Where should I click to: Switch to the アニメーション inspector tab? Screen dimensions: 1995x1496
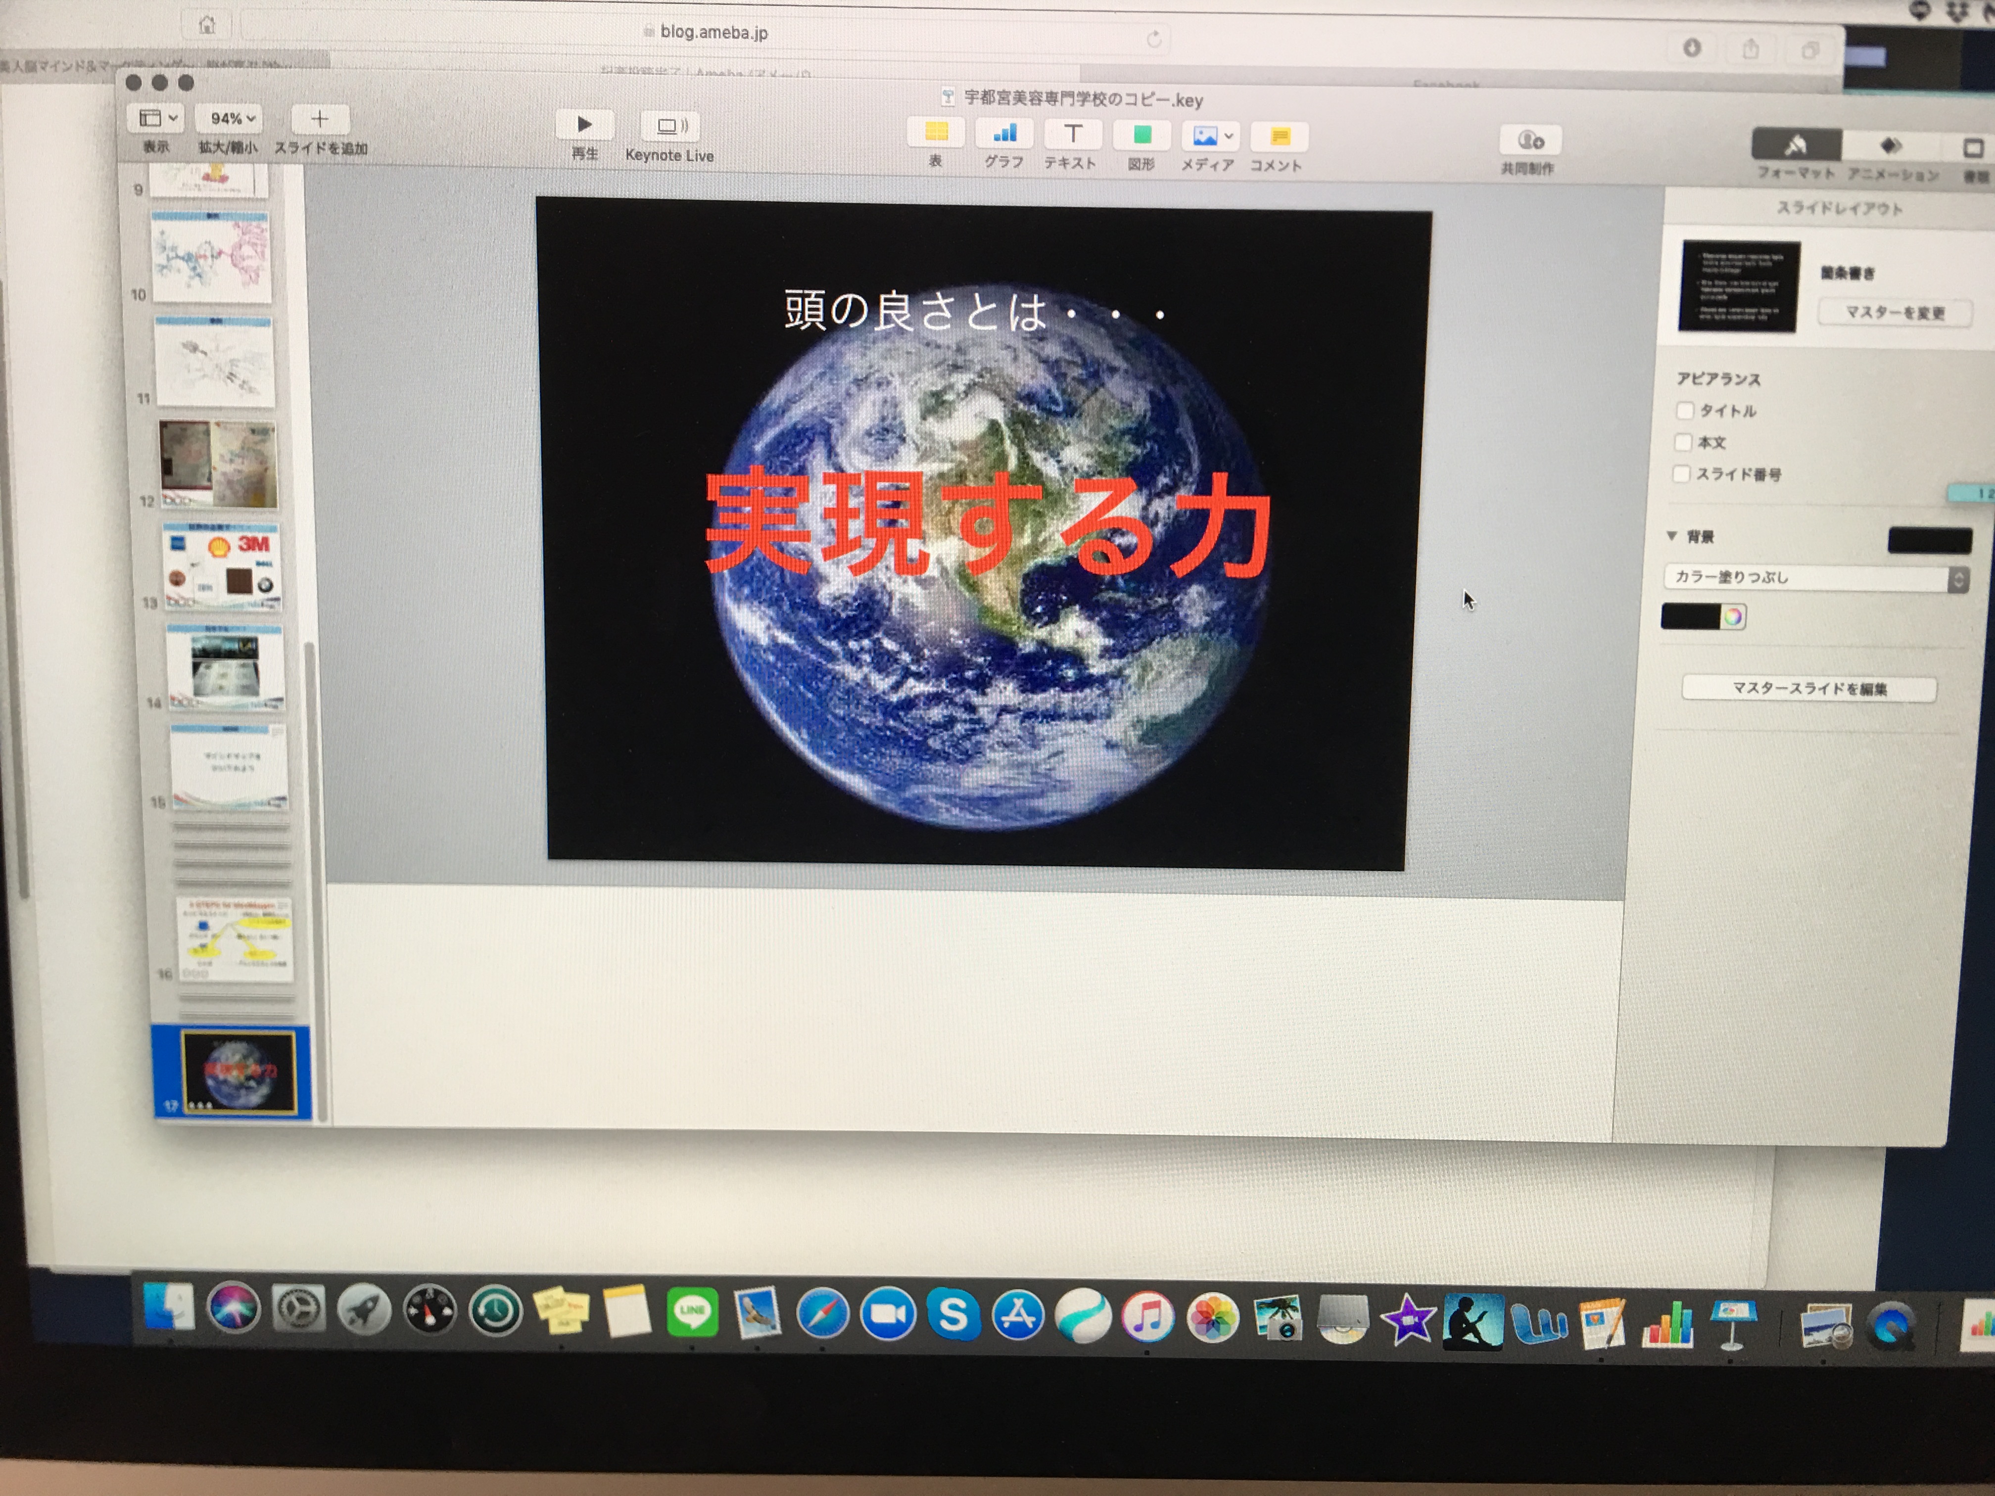1891,146
